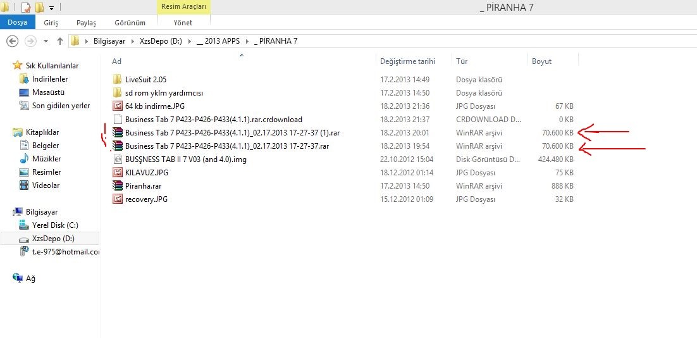Open Yerel Disk (C:) drive

55,225
